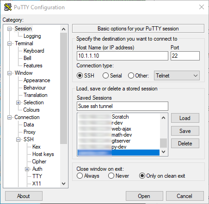Click the sessions list scrollbar thumb

pyautogui.click(x=164, y=143)
